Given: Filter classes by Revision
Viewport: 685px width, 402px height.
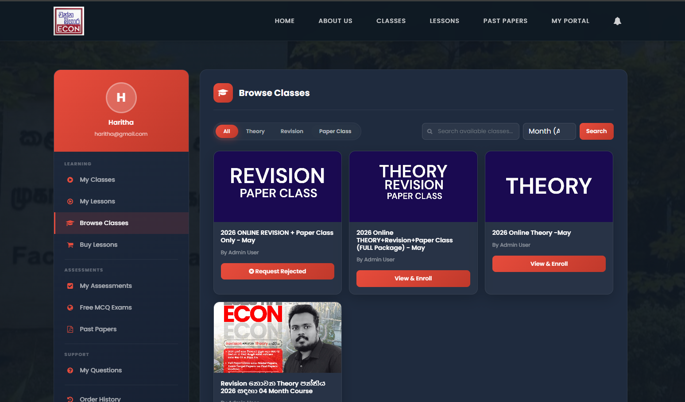Looking at the screenshot, I should (292, 131).
